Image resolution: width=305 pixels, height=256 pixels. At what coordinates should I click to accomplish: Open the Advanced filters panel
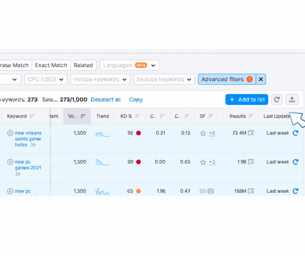(227, 79)
